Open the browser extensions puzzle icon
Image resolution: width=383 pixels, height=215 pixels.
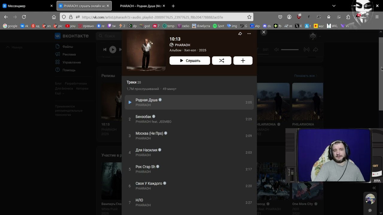tap(348, 17)
